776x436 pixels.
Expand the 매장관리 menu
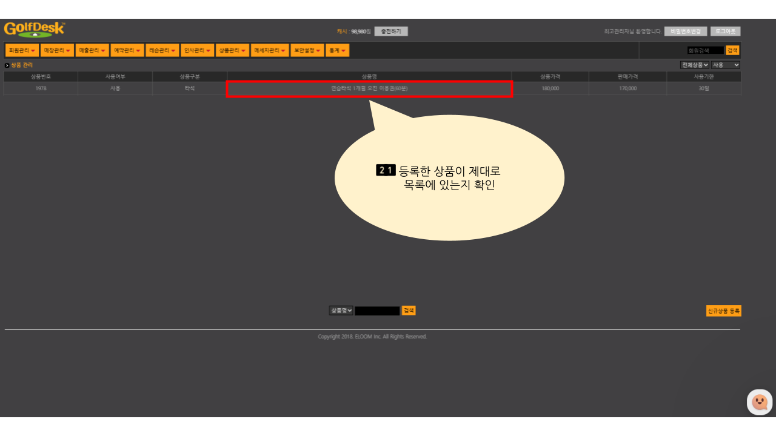point(57,50)
